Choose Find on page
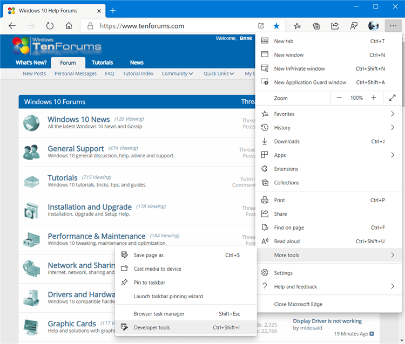Viewport: 405px width, 344px height. tap(328, 228)
